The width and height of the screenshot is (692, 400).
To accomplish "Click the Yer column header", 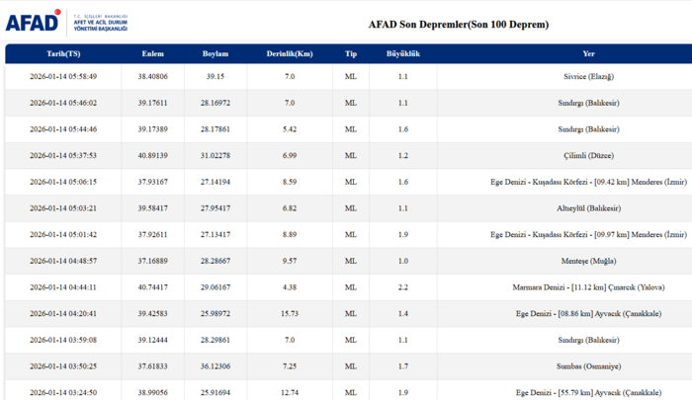I will (589, 53).
